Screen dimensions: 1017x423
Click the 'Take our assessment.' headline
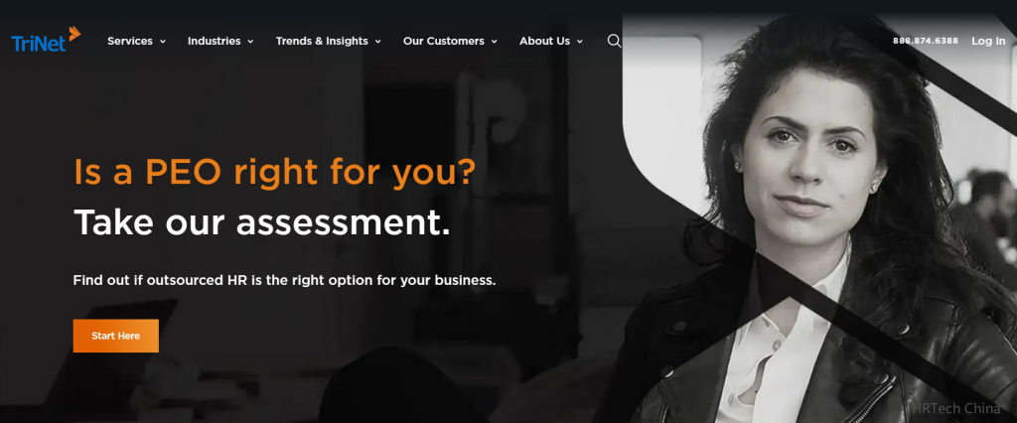tap(262, 221)
